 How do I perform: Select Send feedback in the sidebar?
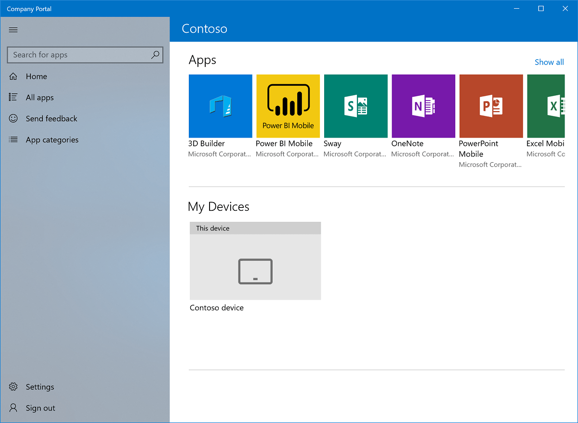pyautogui.click(x=85, y=118)
